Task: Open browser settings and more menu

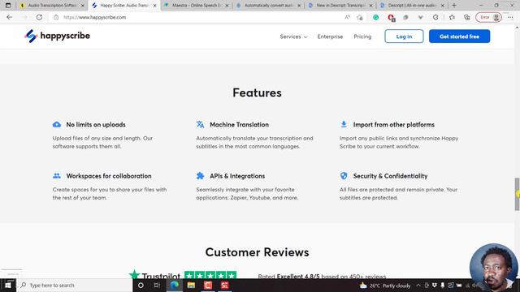Action: click(510, 17)
